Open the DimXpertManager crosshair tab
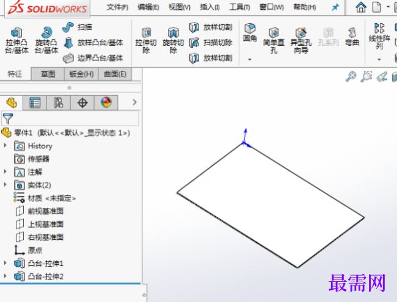This screenshot has width=397, height=302. [82, 102]
